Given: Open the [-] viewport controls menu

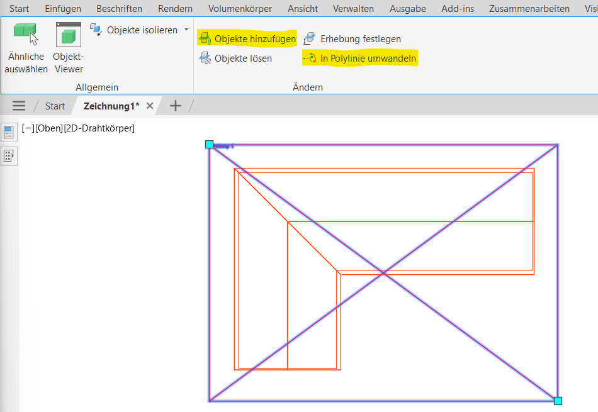Looking at the screenshot, I should click(x=28, y=129).
